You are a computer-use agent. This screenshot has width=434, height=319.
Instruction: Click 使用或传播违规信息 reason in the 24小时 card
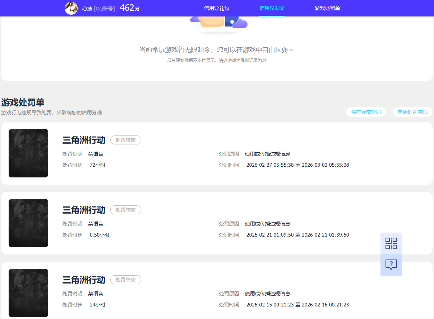click(x=268, y=294)
